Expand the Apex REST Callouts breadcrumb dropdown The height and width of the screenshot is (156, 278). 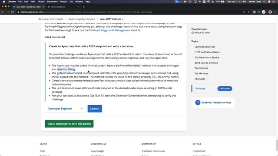[x=111, y=19]
